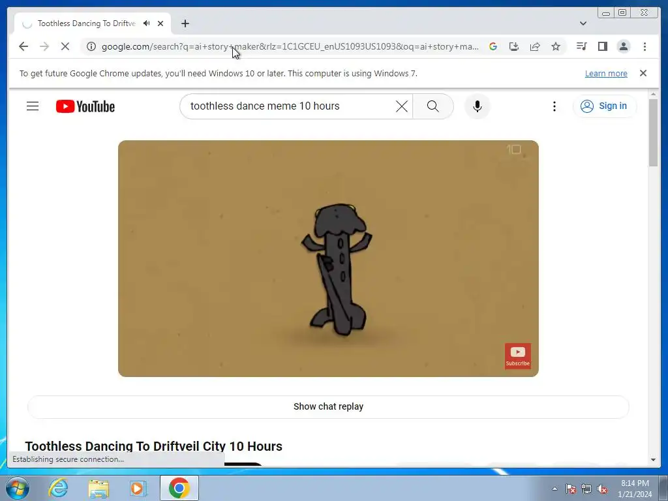Clear the YouTube search query
668x501 pixels.
(x=402, y=106)
